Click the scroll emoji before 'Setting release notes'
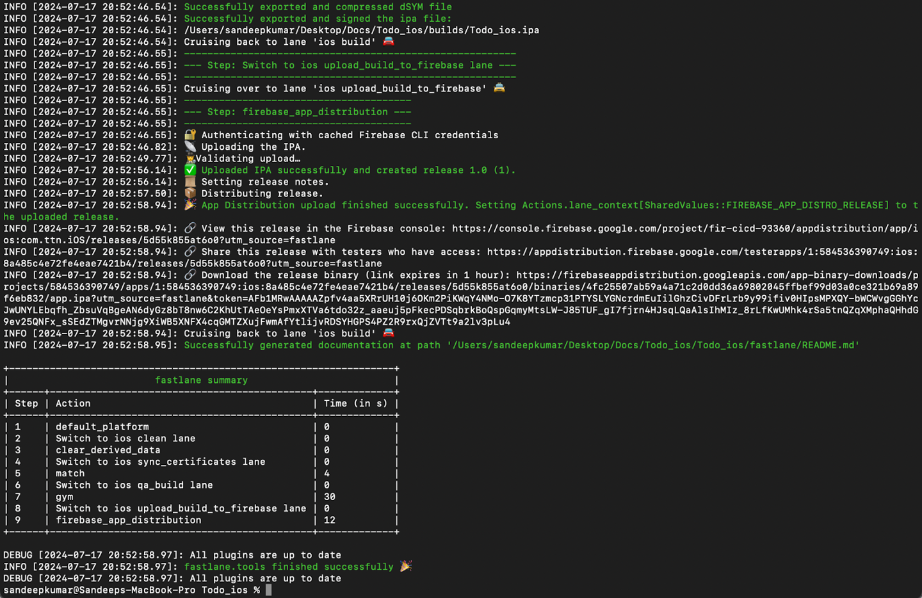The image size is (922, 598). click(x=190, y=181)
